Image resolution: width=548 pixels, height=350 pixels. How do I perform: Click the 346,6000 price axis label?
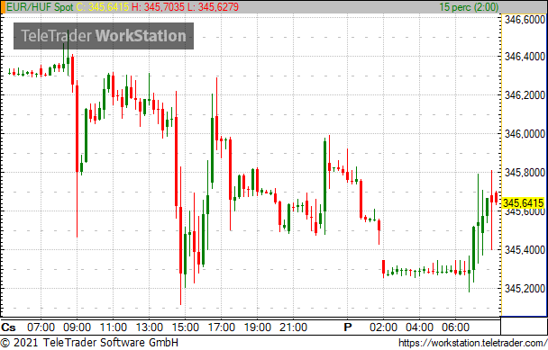(x=525, y=20)
